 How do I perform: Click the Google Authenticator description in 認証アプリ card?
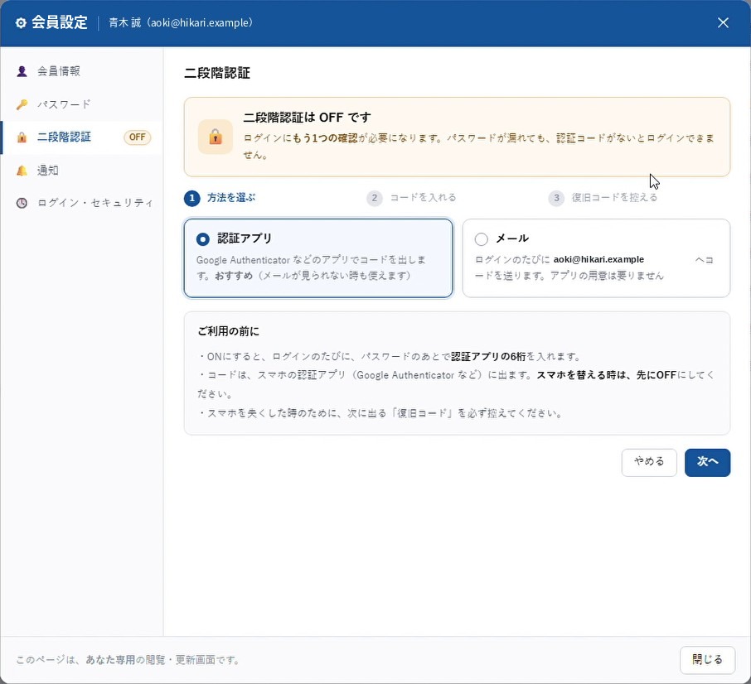[x=311, y=267]
